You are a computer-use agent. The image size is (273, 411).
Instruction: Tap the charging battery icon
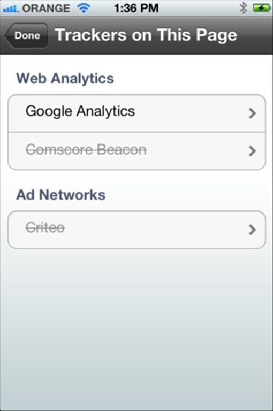point(262,8)
